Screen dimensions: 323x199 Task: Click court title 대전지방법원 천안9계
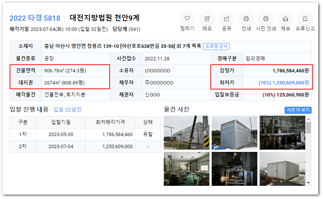tap(105, 18)
